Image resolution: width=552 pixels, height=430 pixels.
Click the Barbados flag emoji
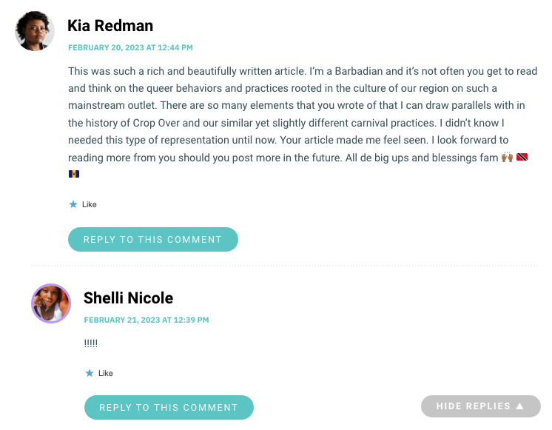point(74,174)
